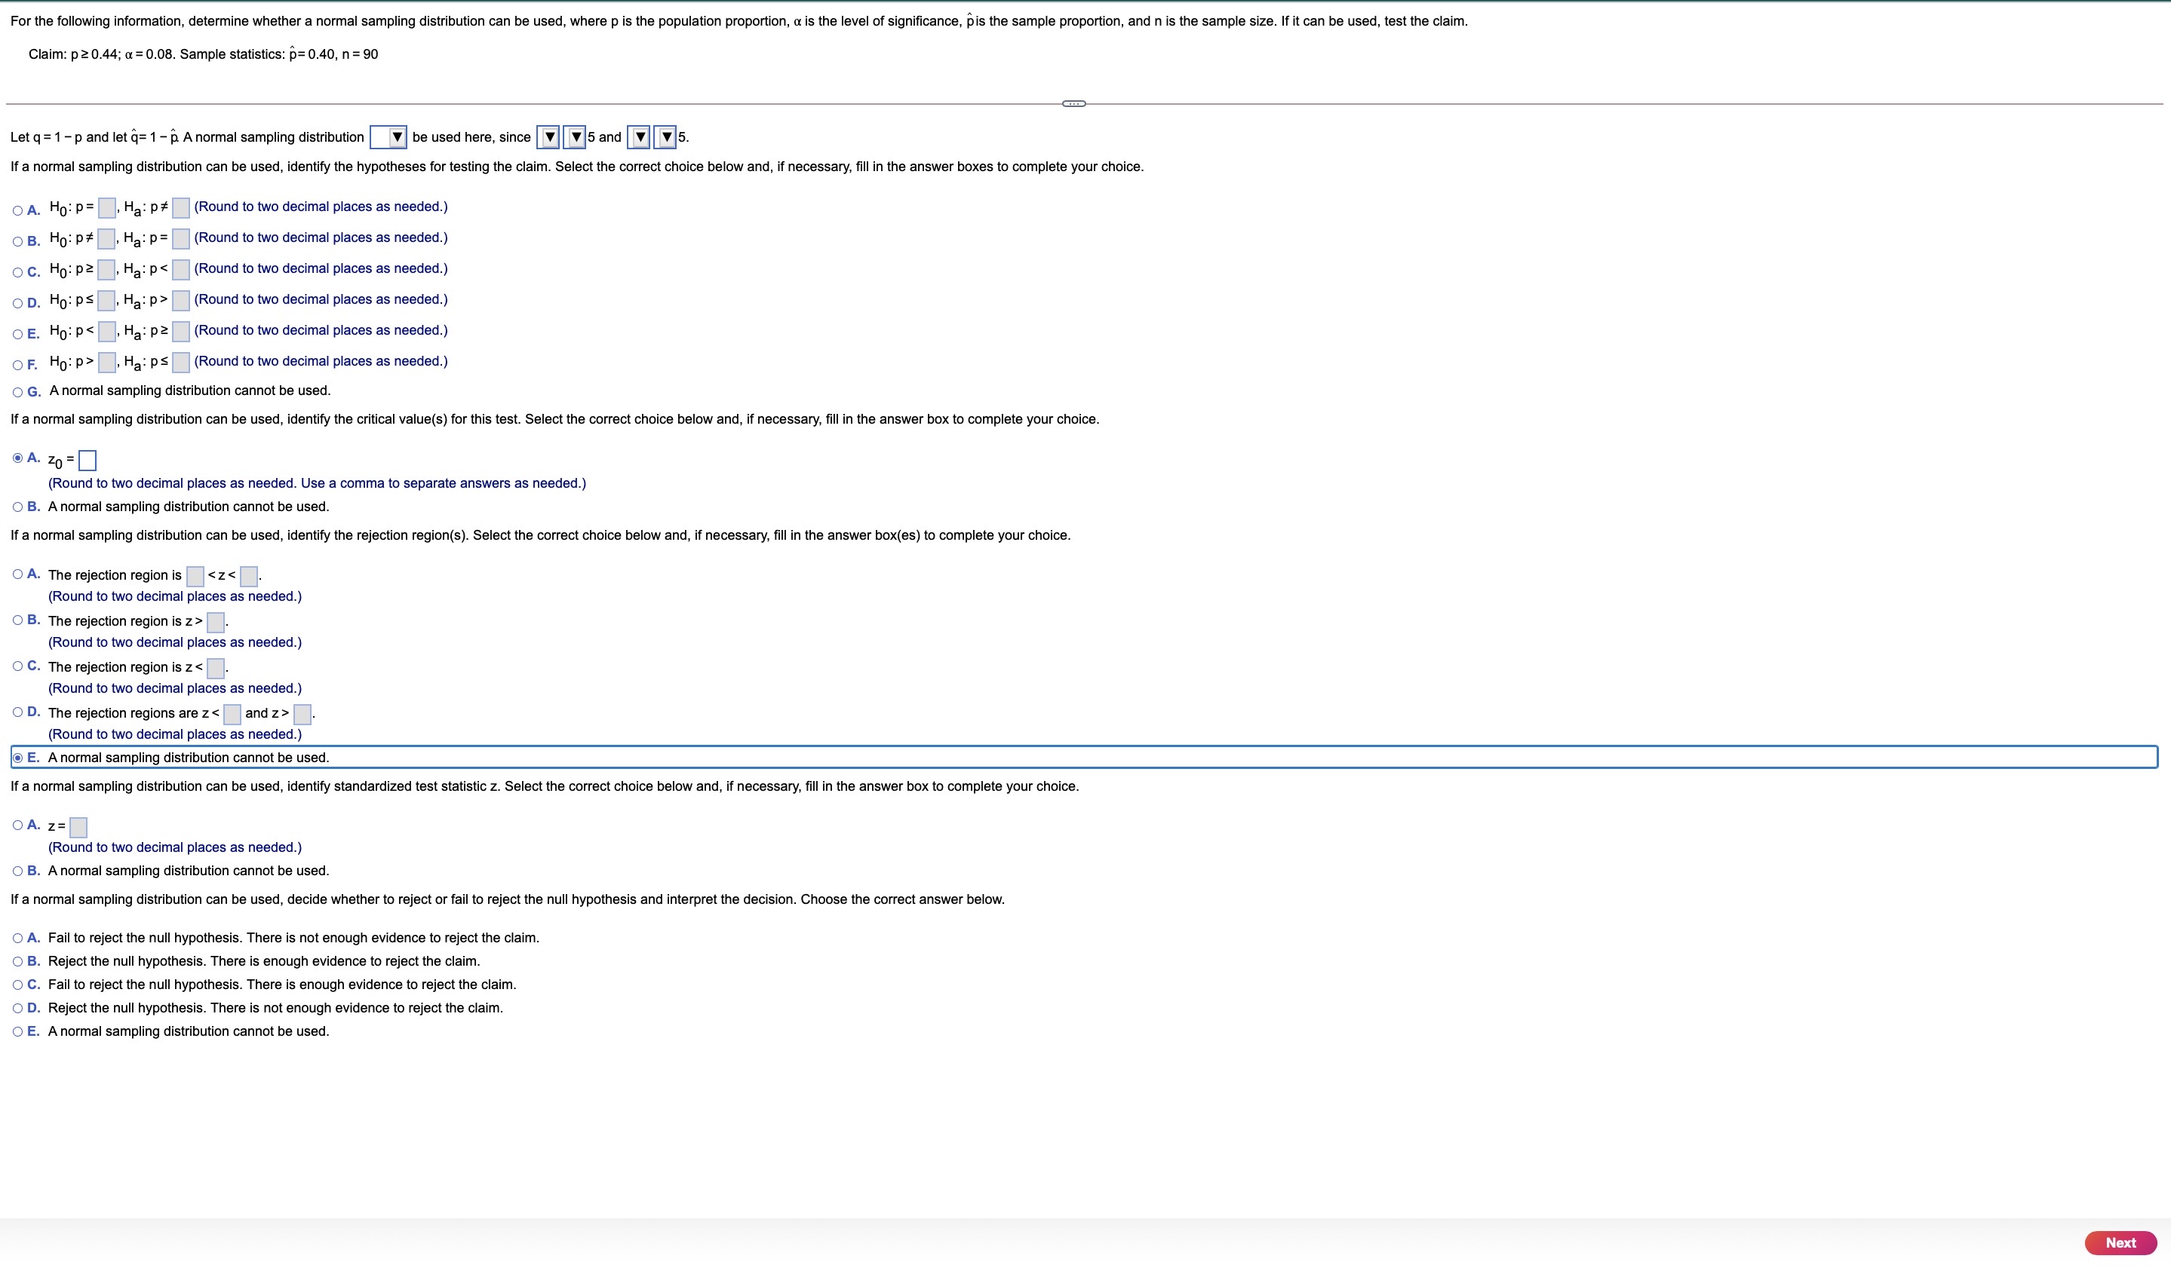
Task: Choose decision option E, cannot be used
Action: coord(18,1031)
